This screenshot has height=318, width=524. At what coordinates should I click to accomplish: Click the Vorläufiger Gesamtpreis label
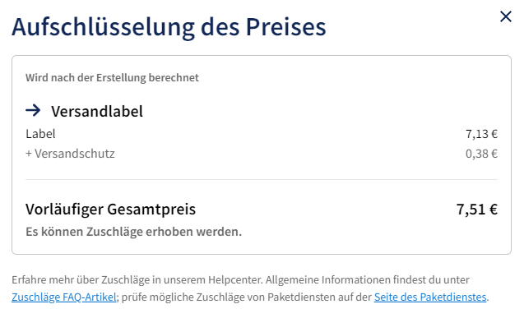[110, 210]
